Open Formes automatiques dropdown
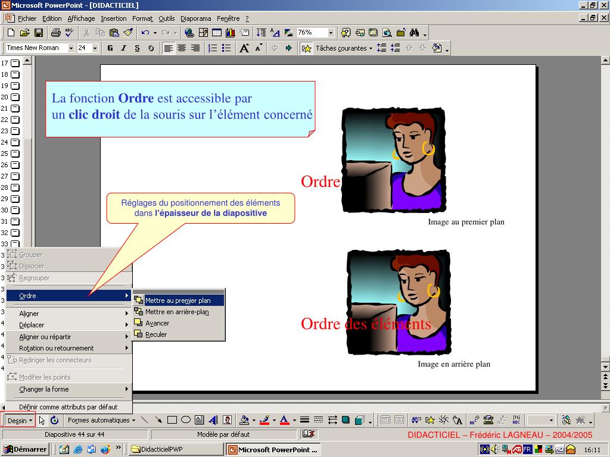This screenshot has height=457, width=610. coord(101,420)
